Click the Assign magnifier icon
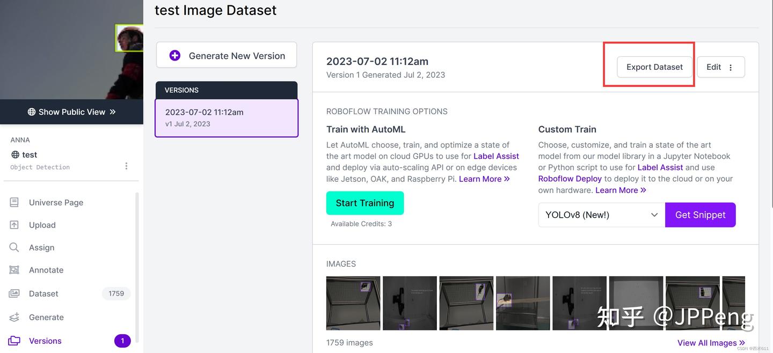This screenshot has height=353, width=773. pos(14,247)
